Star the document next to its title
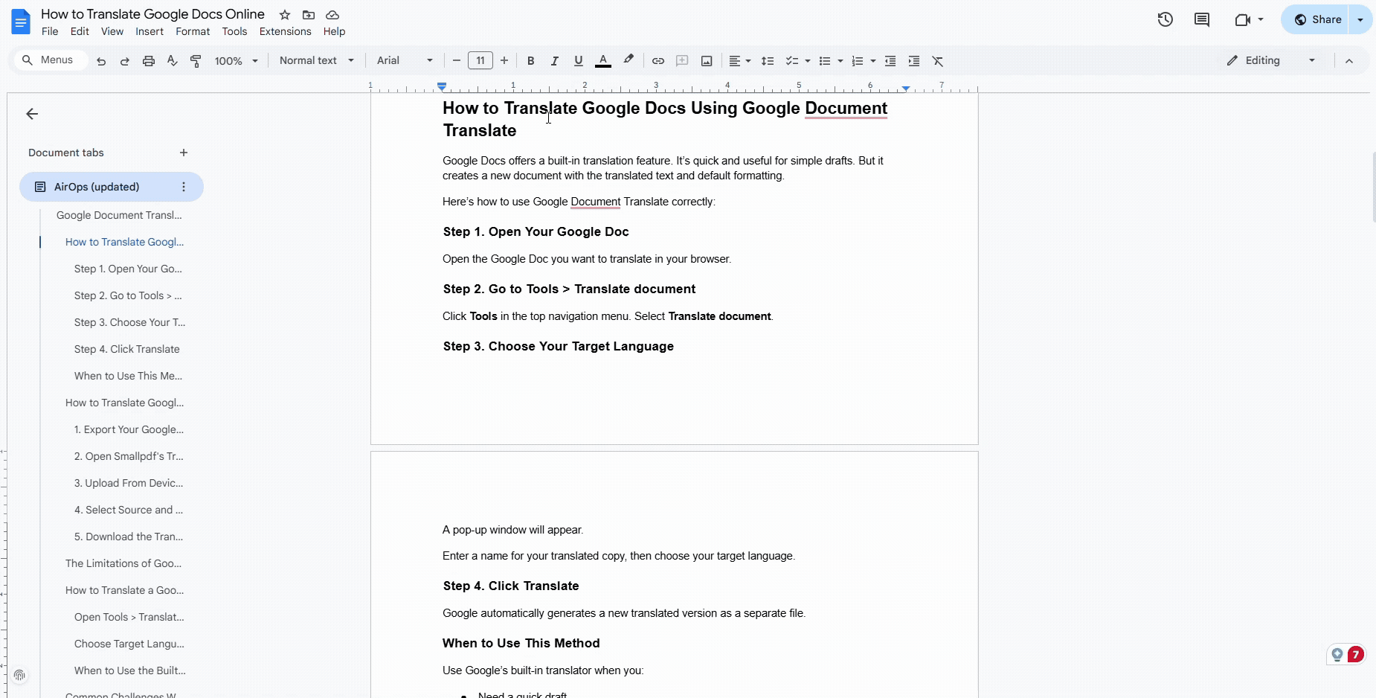This screenshot has height=698, width=1376. [x=285, y=14]
